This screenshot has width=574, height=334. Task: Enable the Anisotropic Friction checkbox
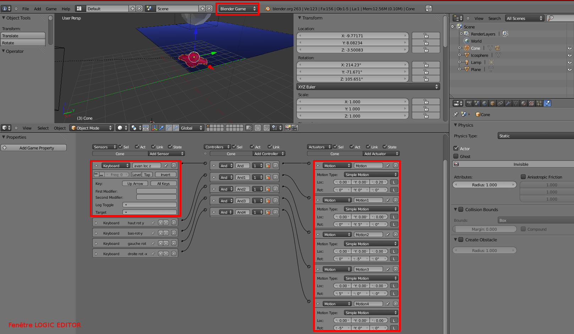coord(523,177)
